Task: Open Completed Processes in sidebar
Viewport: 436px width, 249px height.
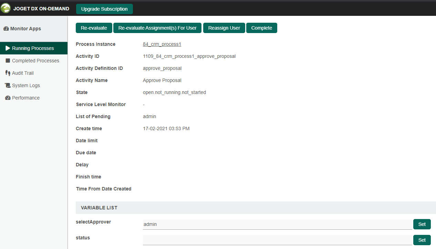Action: 35,61
